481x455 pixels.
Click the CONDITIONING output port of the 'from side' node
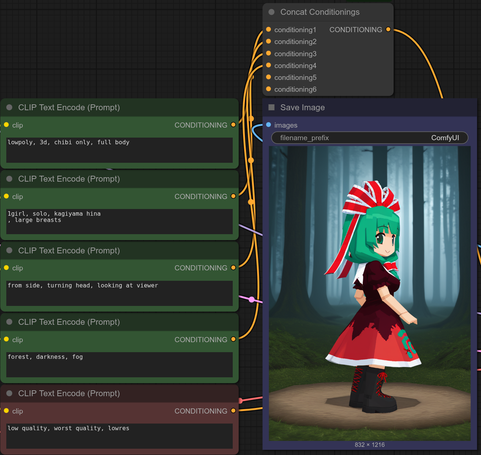(233, 267)
